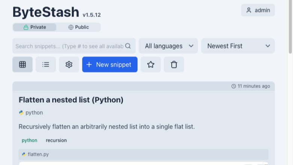
Task: Open the recycle bin trash icon
Action: click(x=174, y=65)
